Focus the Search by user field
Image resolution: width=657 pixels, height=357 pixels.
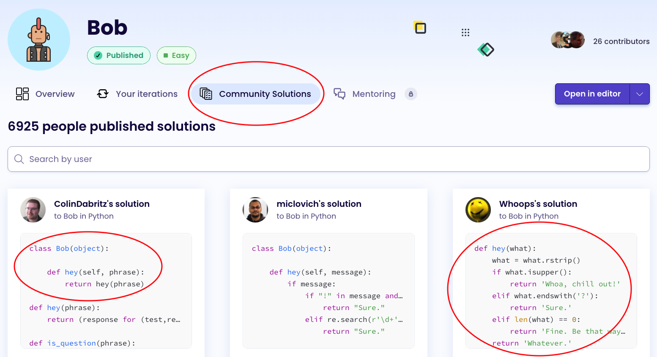click(328, 159)
